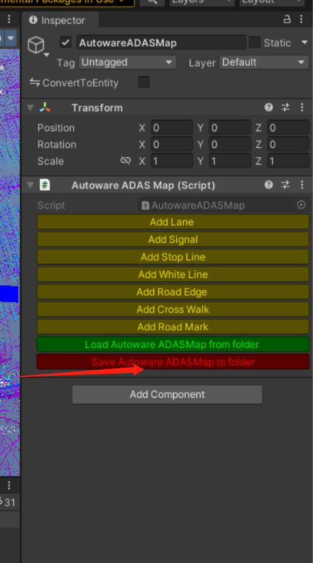This screenshot has width=313, height=563.
Task: Open the Layer Default dropdown
Action: 264,63
